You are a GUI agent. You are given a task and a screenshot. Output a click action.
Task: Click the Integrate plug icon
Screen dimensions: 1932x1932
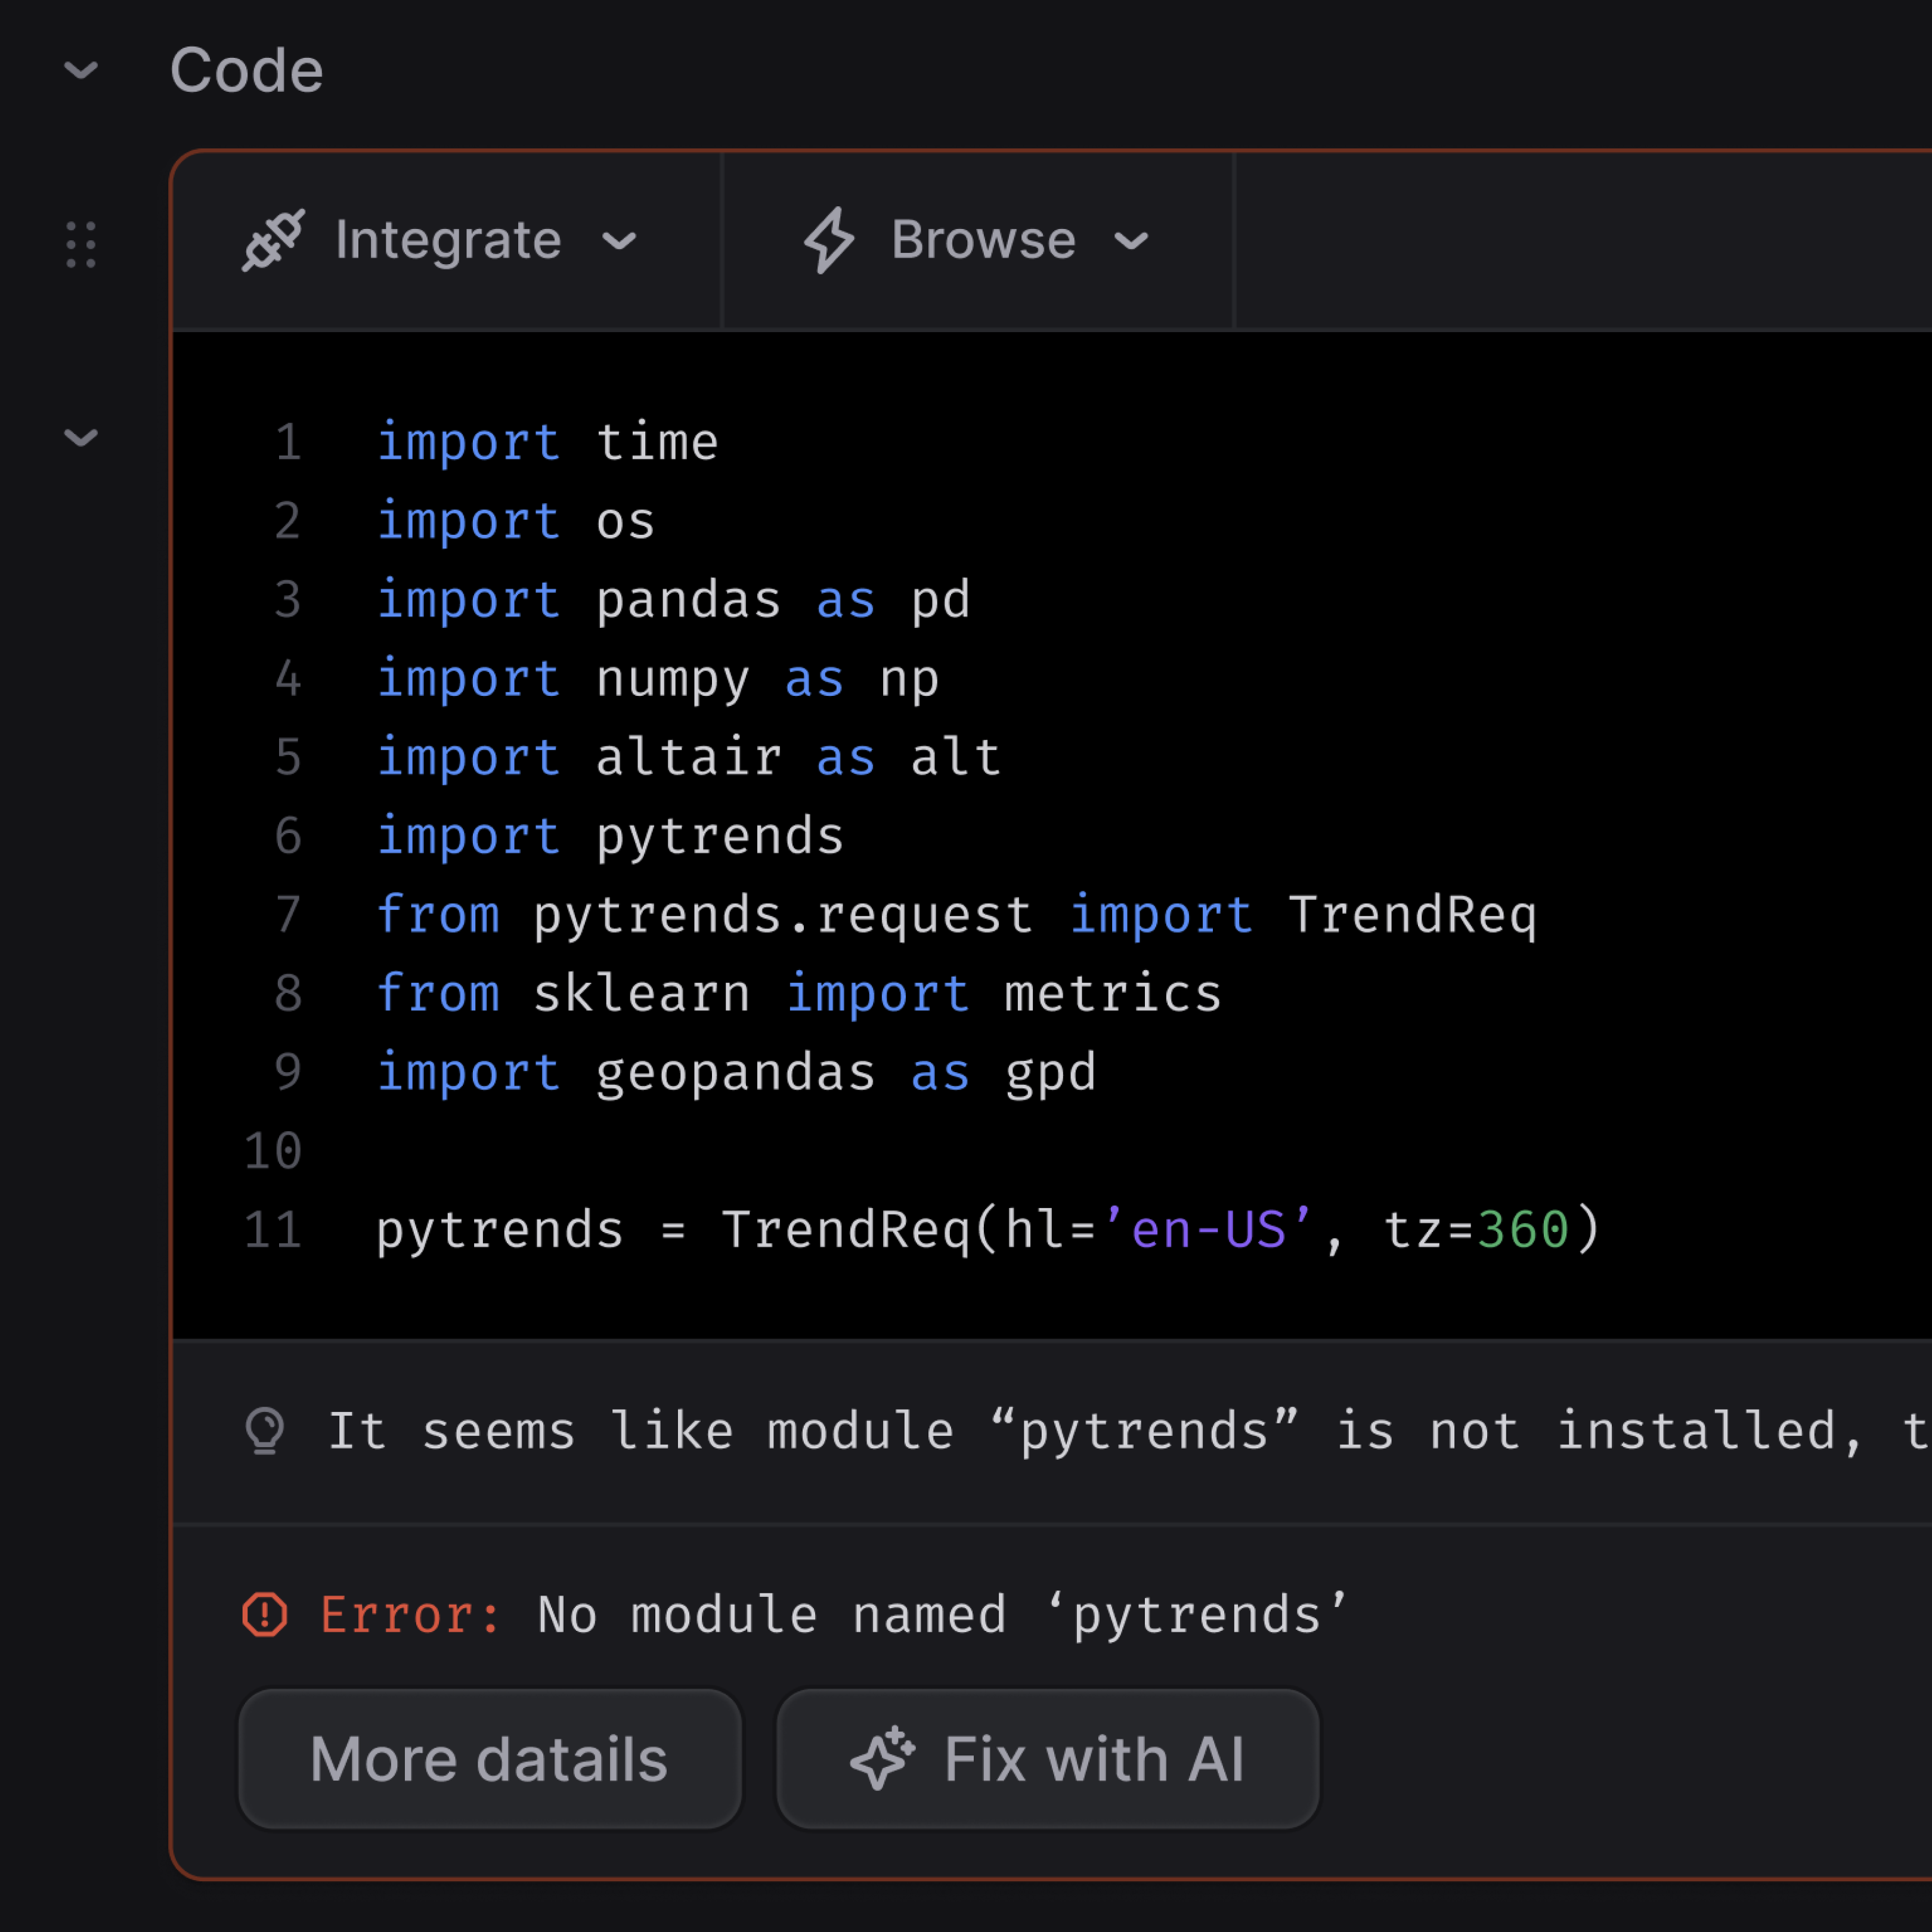273,240
